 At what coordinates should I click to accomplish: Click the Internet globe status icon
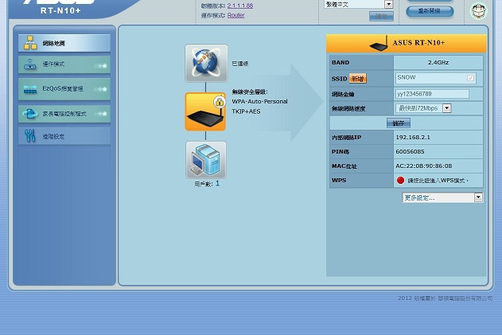(x=206, y=63)
